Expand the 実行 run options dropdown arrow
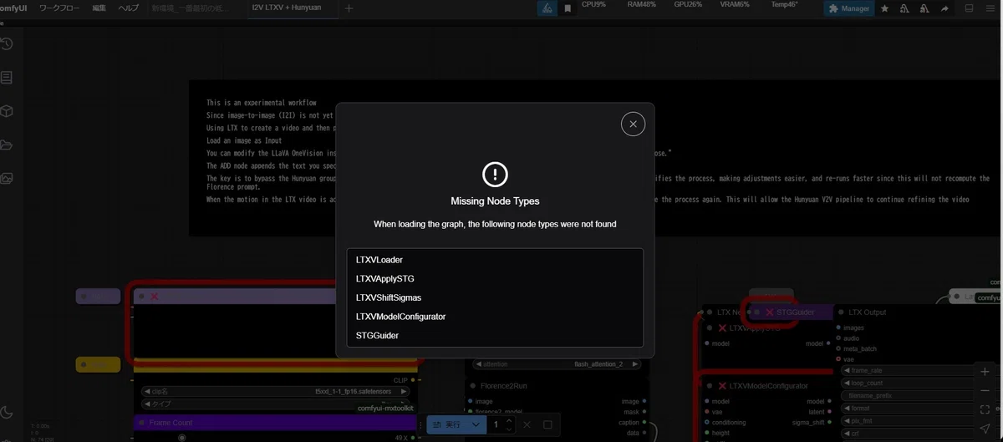 tap(476, 424)
